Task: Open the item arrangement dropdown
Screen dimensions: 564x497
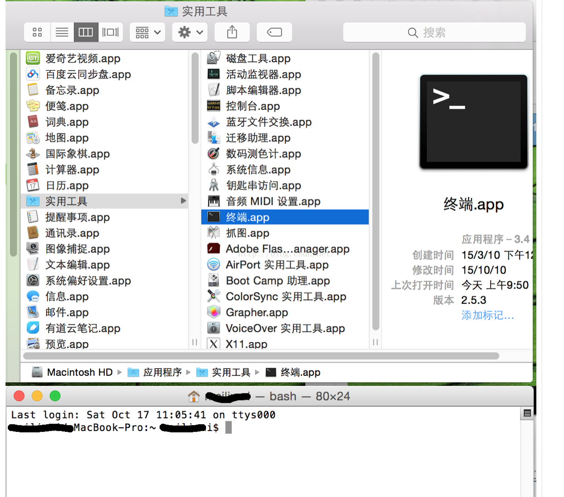Action: (x=147, y=32)
